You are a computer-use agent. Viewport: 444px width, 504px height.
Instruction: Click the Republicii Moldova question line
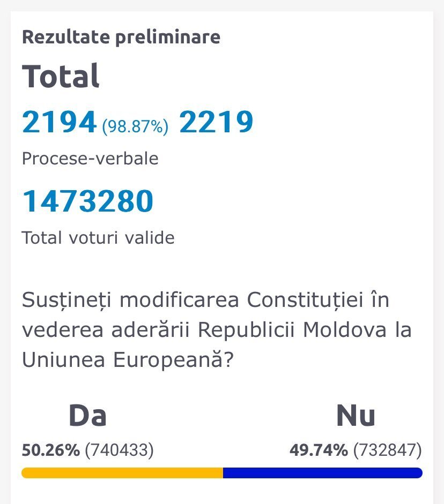217,330
